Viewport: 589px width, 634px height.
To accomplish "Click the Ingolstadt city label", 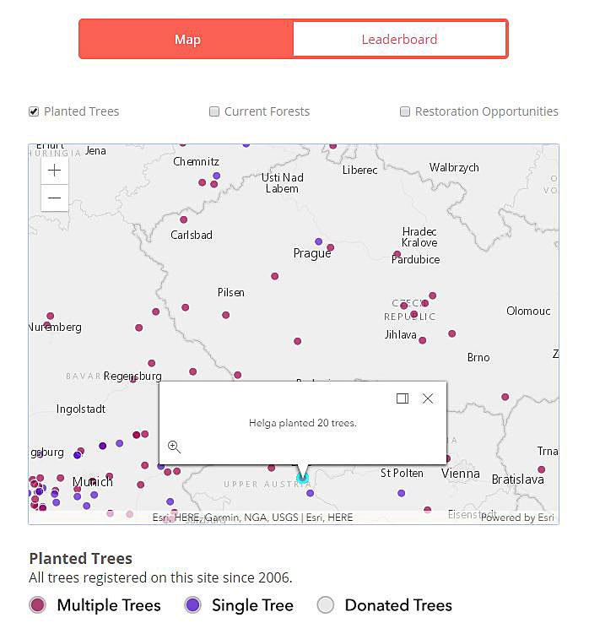I will 81,409.
